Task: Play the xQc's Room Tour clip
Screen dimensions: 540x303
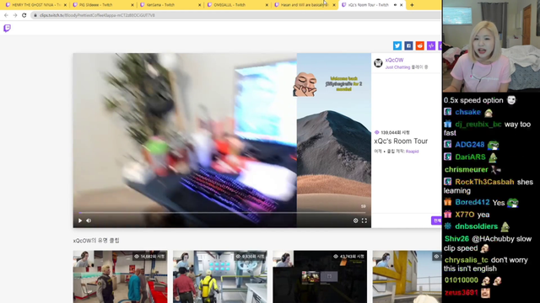Action: pos(80,221)
